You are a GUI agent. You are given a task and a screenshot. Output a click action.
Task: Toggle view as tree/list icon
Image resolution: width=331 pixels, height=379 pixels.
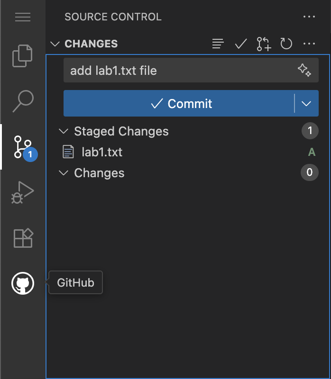pyautogui.click(x=218, y=44)
